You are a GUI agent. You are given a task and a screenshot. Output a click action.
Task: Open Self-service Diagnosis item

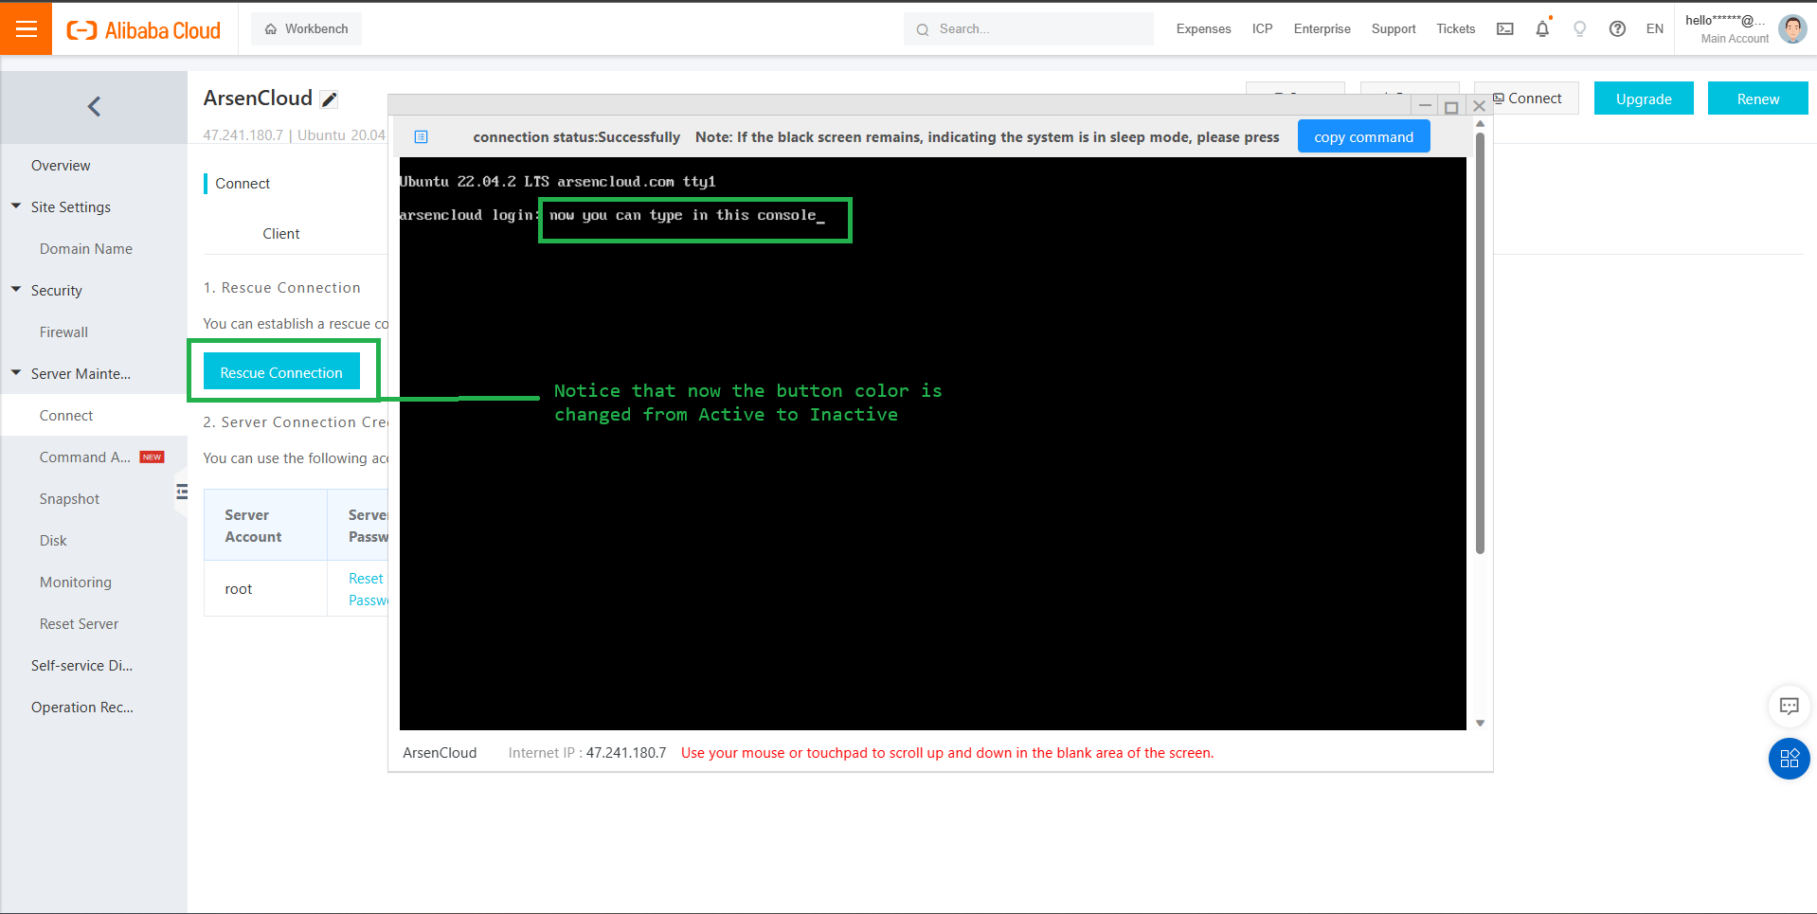(81, 666)
